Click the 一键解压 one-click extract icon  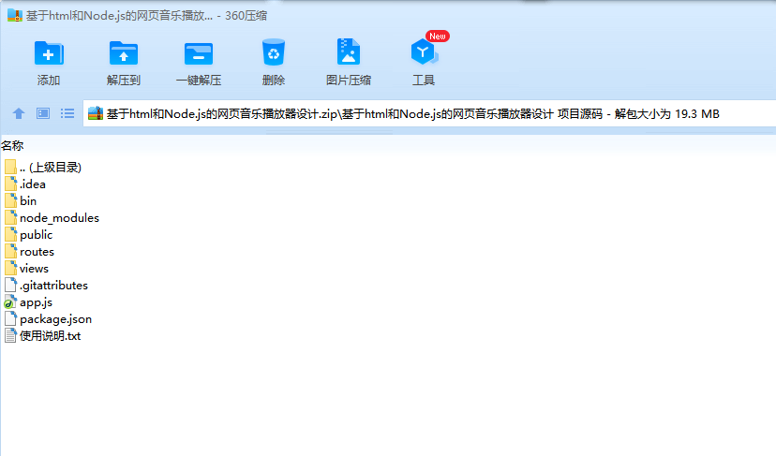(x=199, y=53)
